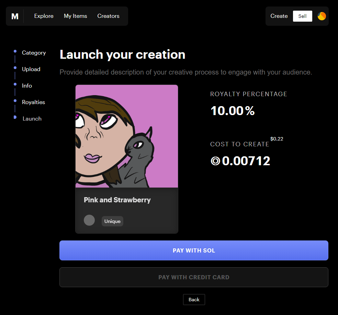The height and width of the screenshot is (315, 338).
Task: Click the Create link in header
Action: point(279,16)
